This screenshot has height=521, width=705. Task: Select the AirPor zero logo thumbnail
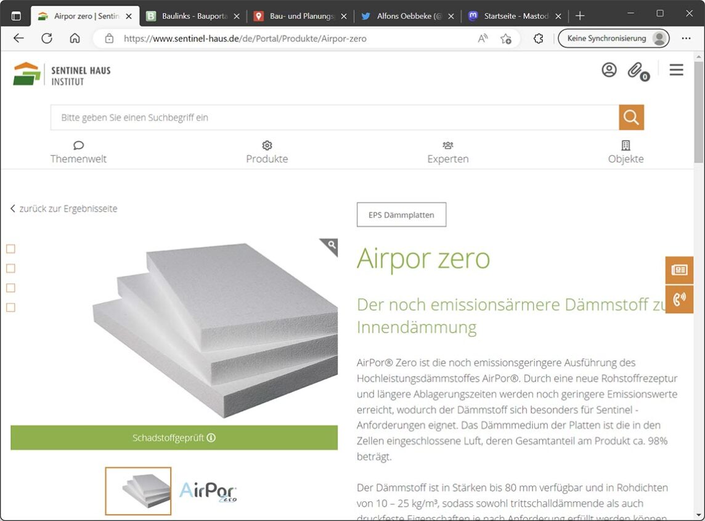pyautogui.click(x=208, y=491)
